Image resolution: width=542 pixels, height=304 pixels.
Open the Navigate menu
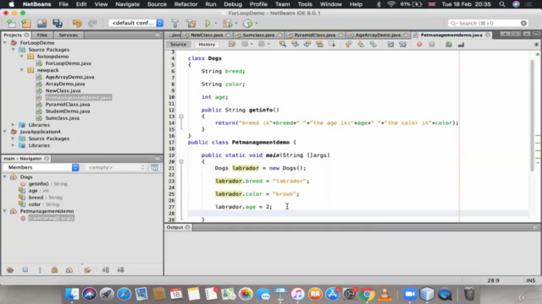(x=127, y=4)
